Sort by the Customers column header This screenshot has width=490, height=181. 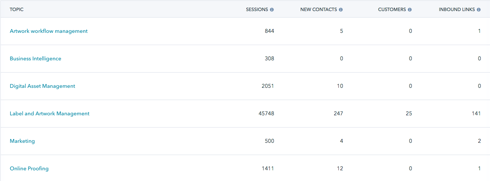[392, 10]
